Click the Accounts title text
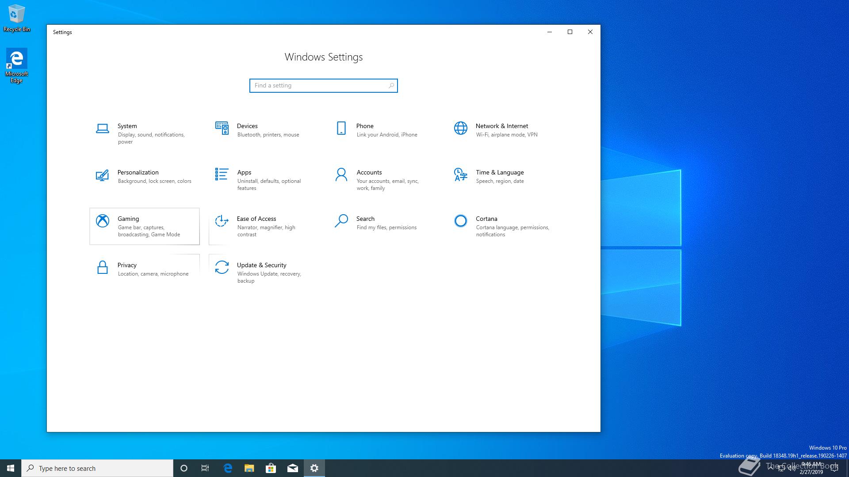Viewport: 849px width, 477px height. (x=369, y=172)
